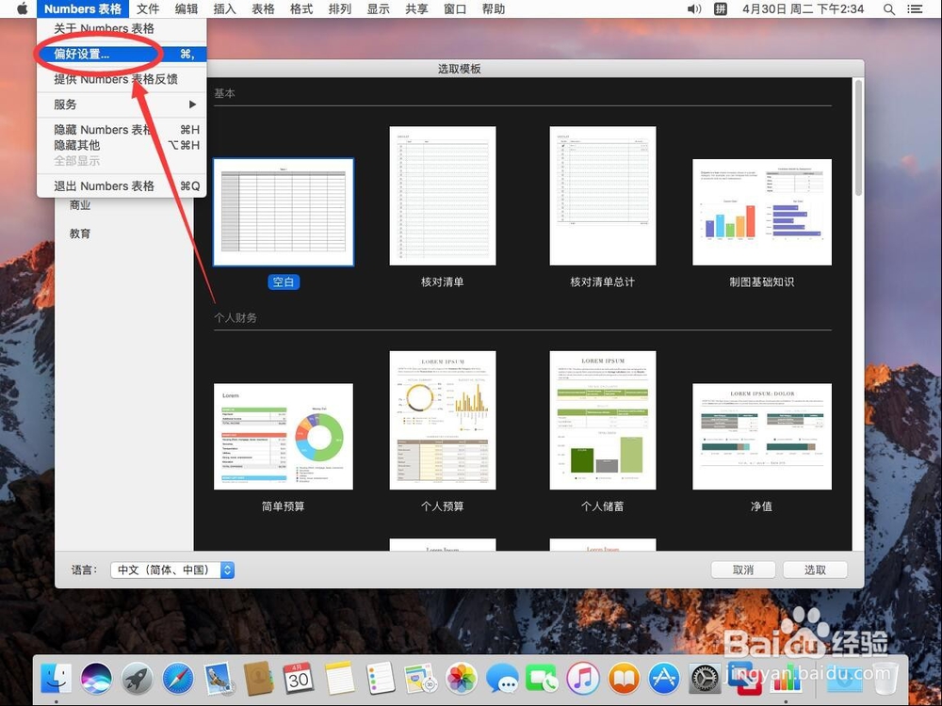Select the 净值 template thumbnail
Screen dimensions: 942x706
point(762,437)
